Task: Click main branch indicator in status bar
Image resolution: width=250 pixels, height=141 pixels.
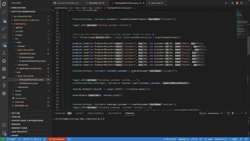Action: click(x=11, y=139)
